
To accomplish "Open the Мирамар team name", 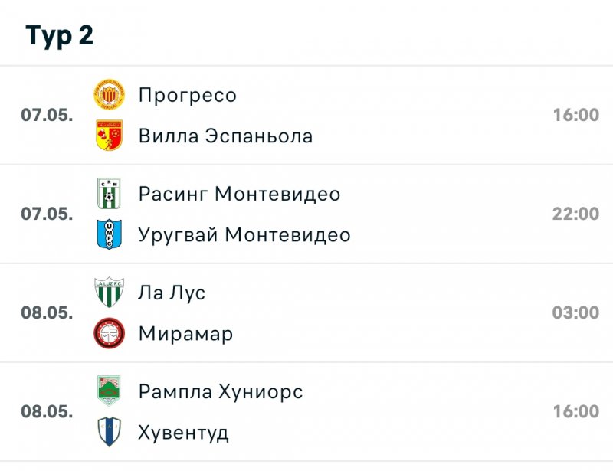I will [185, 334].
